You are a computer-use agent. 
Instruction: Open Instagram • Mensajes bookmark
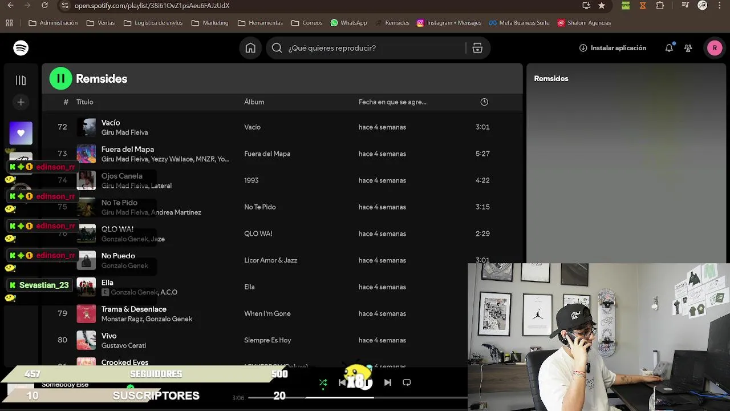click(x=449, y=23)
